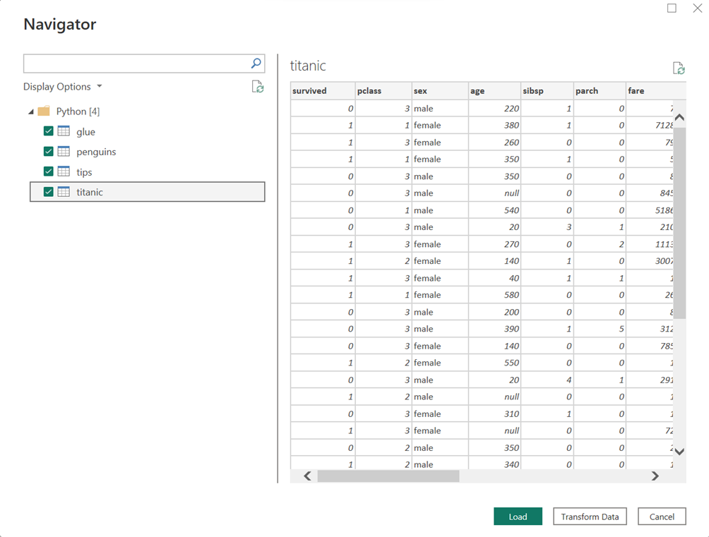Image resolution: width=709 pixels, height=537 pixels.
Task: Click the titanic table icon
Action: [x=64, y=192]
